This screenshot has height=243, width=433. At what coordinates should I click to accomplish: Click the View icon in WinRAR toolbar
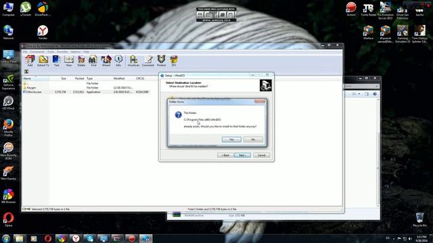[69, 61]
